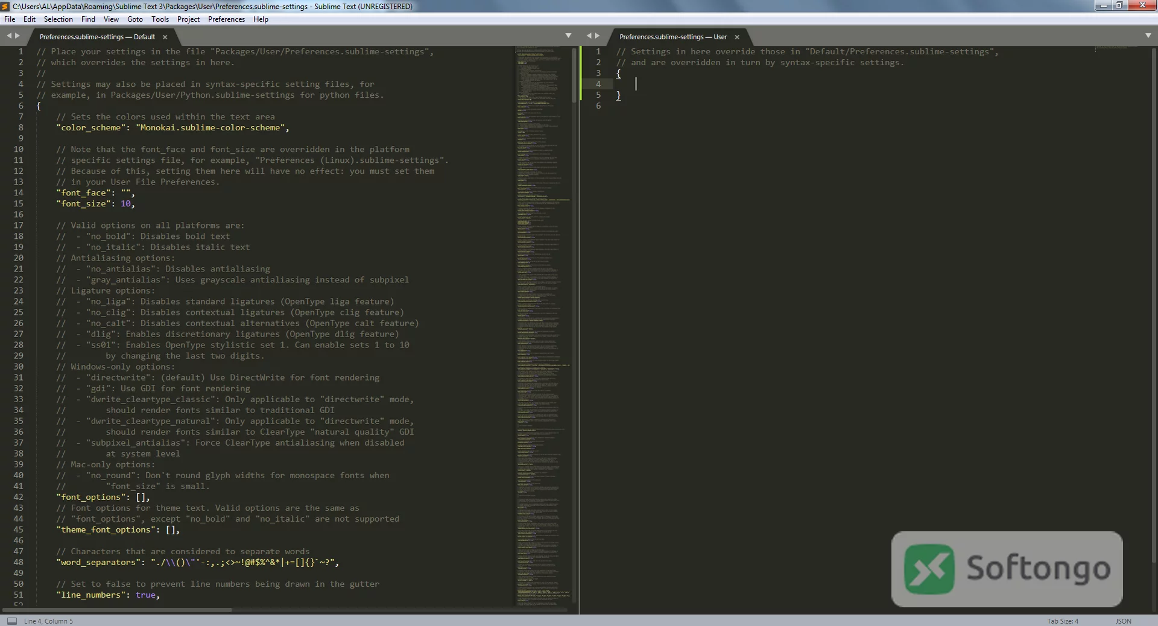Viewport: 1158px width, 626px height.
Task: Click the left pane minimap
Action: 542,326
